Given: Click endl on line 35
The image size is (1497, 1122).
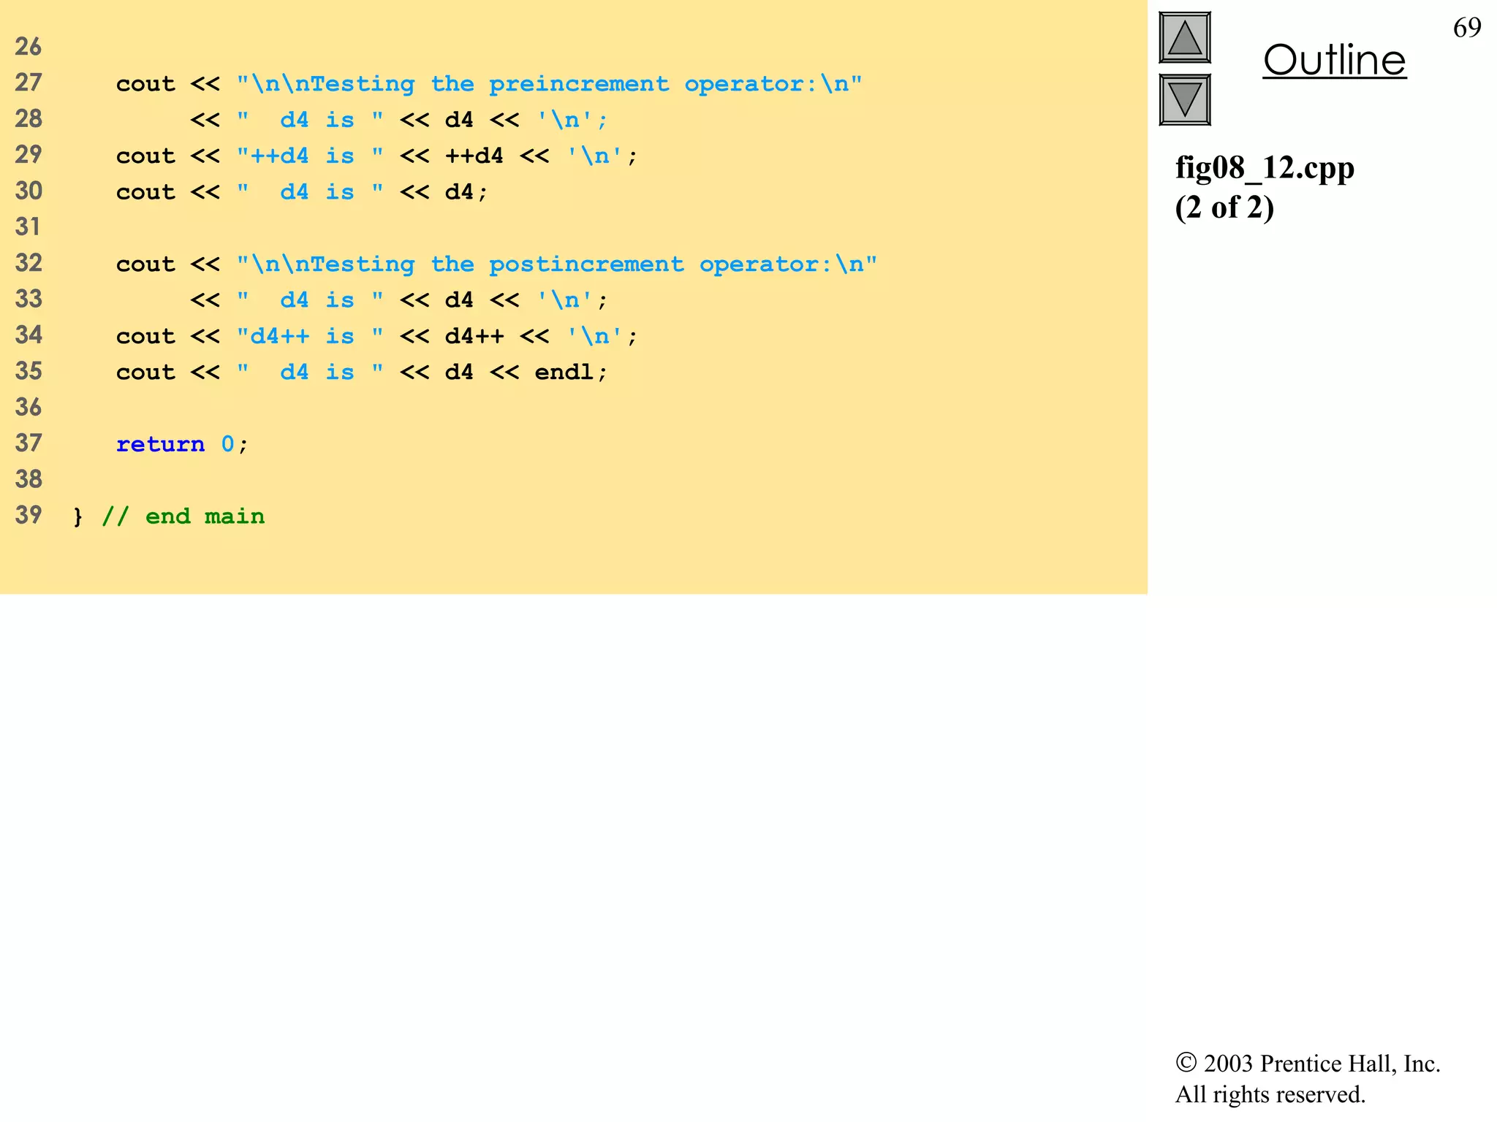Looking at the screenshot, I should [x=564, y=373].
